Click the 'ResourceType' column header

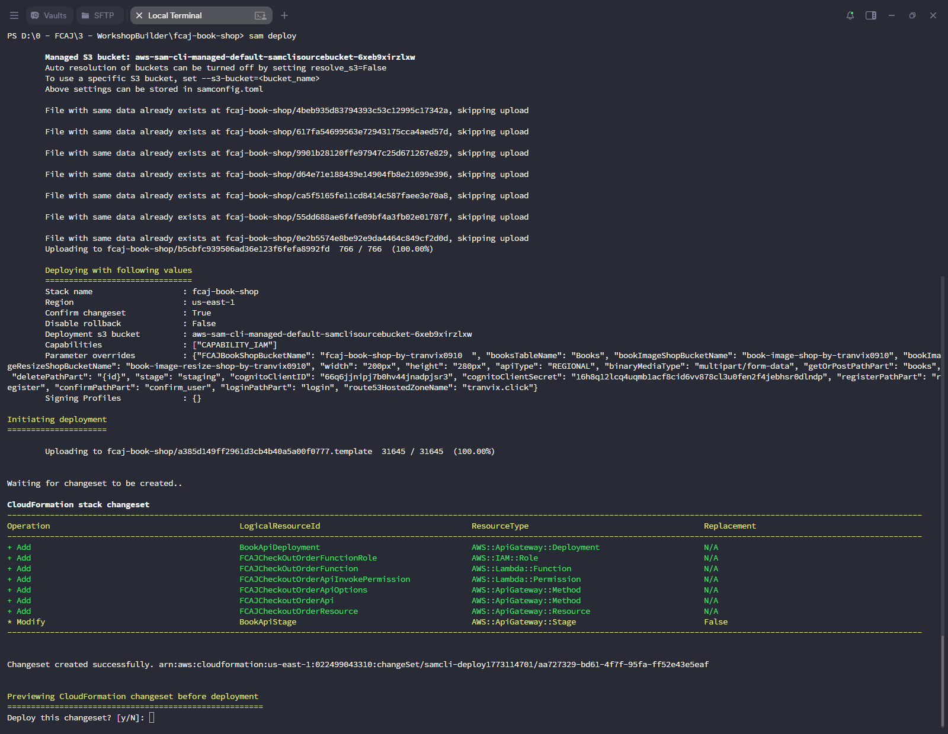click(500, 526)
